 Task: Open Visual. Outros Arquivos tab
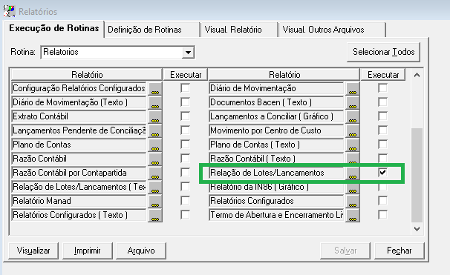tap(332, 30)
